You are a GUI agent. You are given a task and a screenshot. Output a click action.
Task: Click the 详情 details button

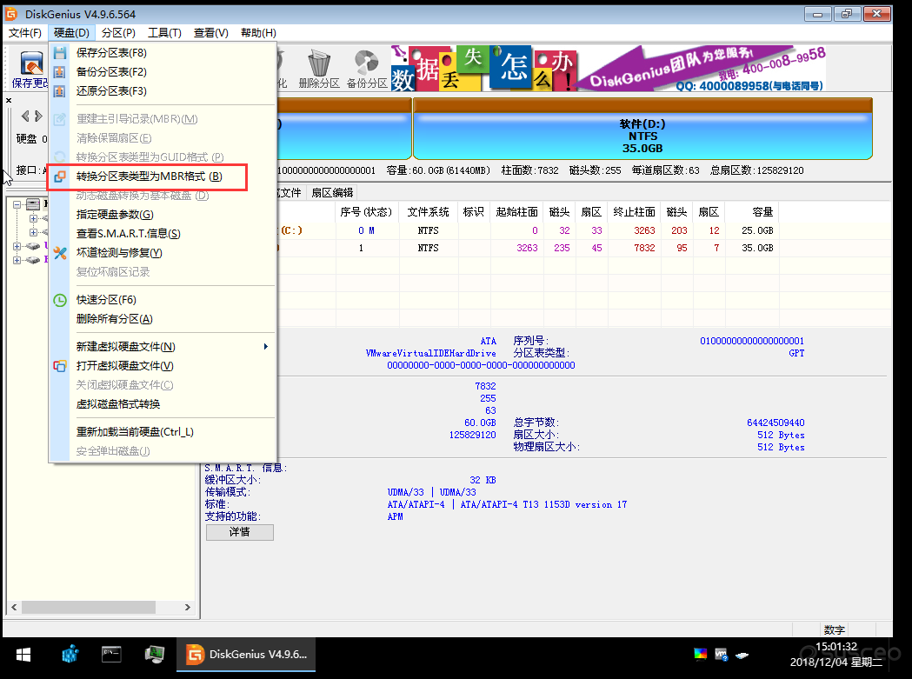240,532
